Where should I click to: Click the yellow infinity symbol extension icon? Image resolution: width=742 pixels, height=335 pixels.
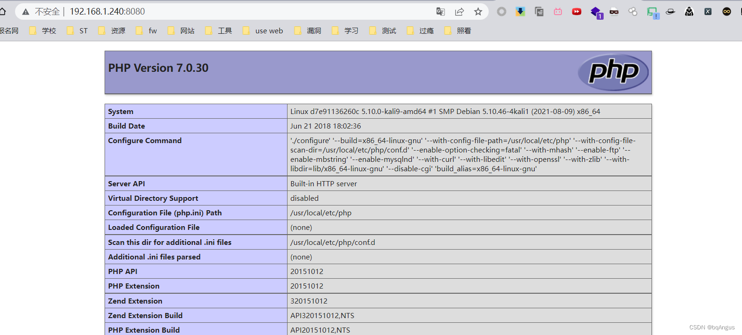pos(727,12)
